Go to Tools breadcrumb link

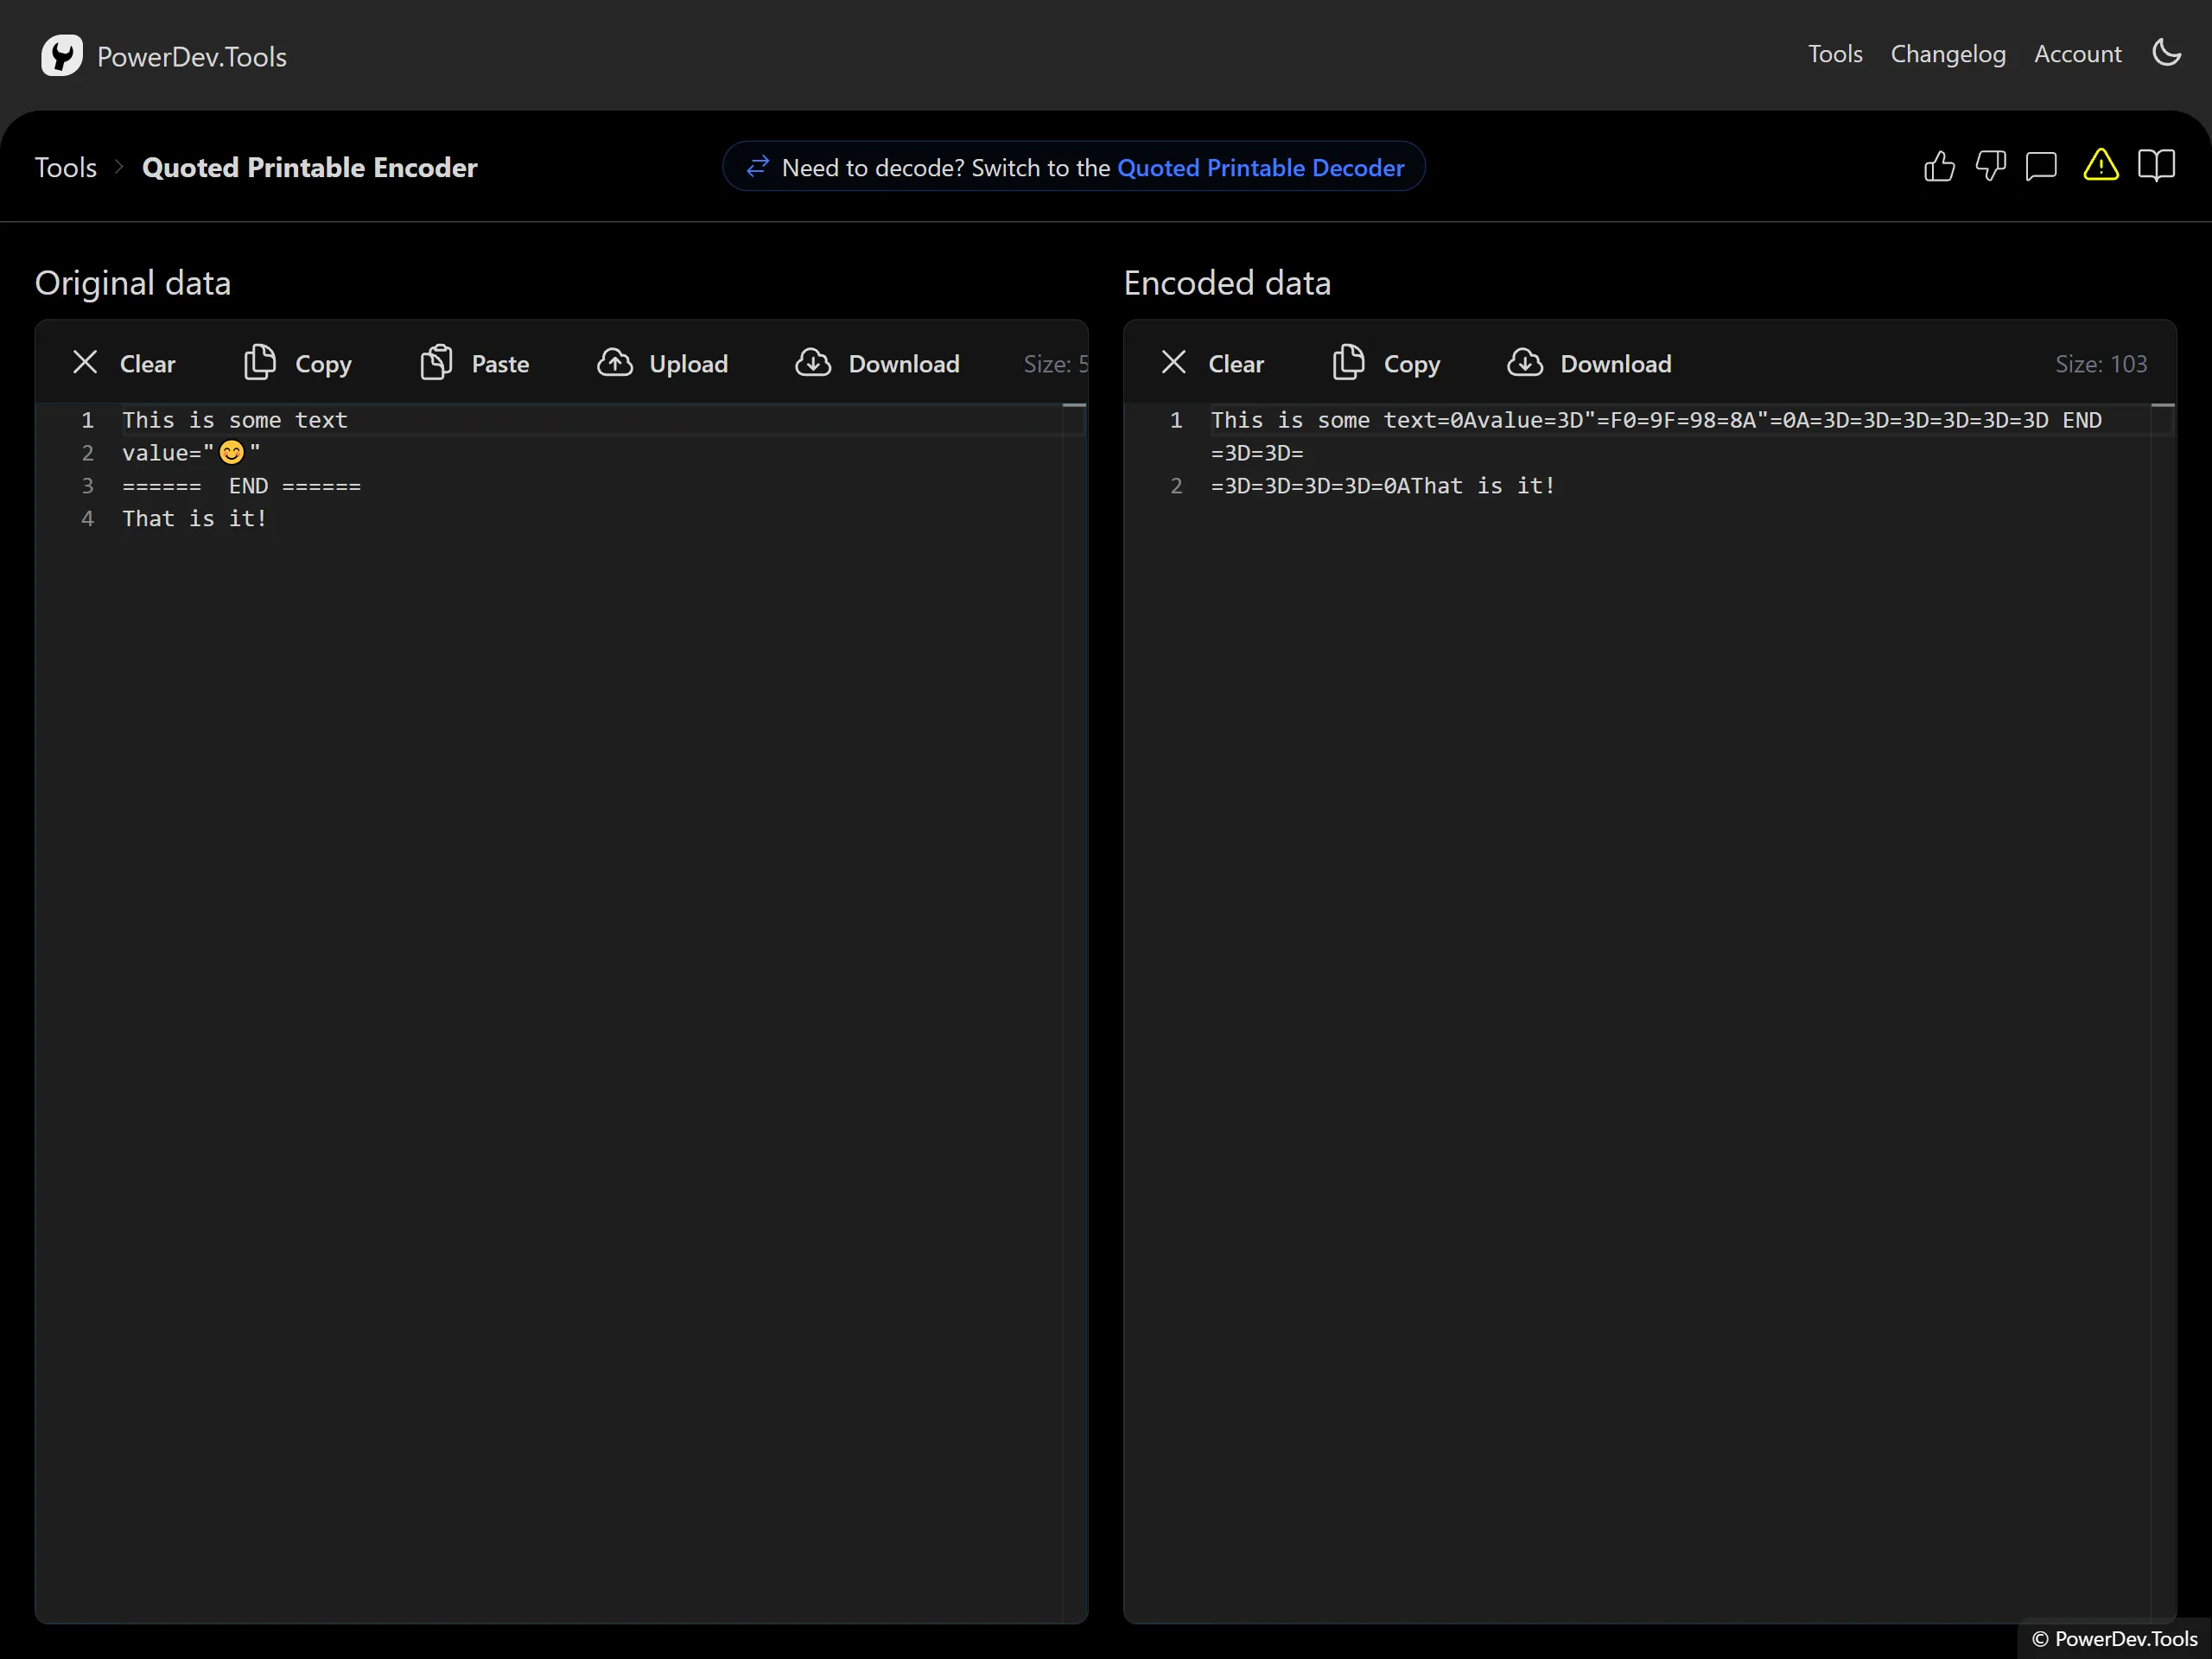point(66,167)
